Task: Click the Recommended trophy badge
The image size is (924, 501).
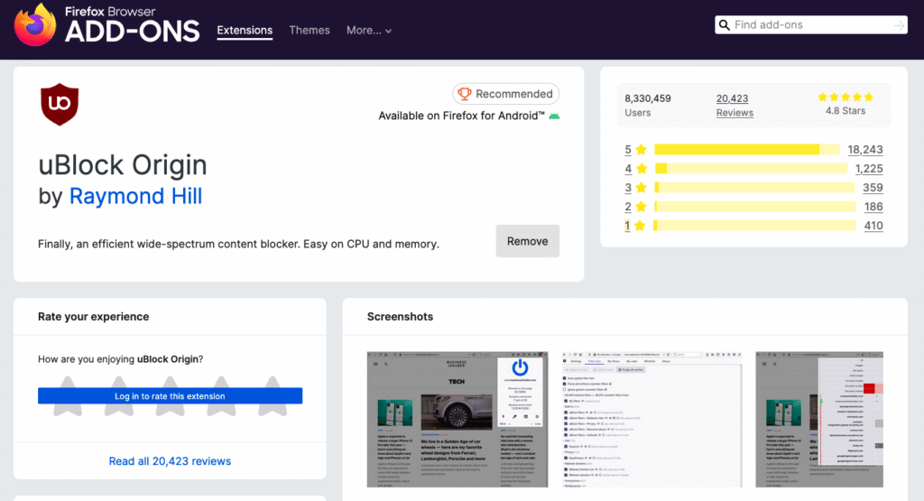Action: click(505, 94)
